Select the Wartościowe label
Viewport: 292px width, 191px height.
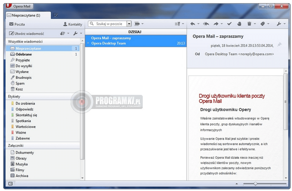pos(43,127)
